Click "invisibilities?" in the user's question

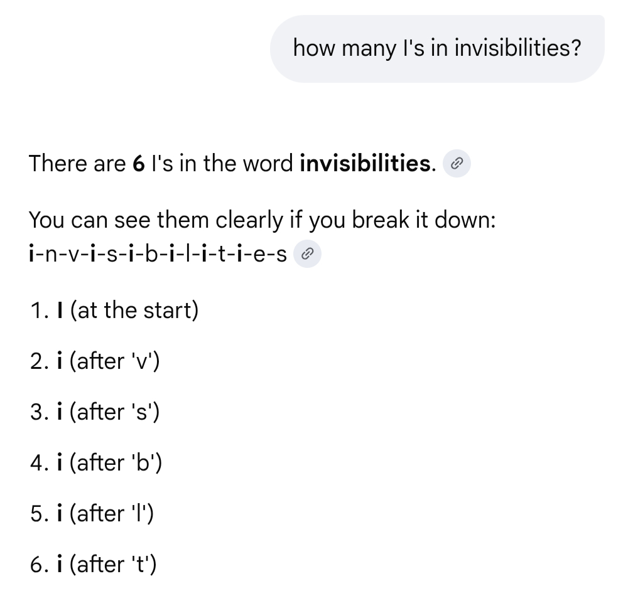tap(517, 48)
